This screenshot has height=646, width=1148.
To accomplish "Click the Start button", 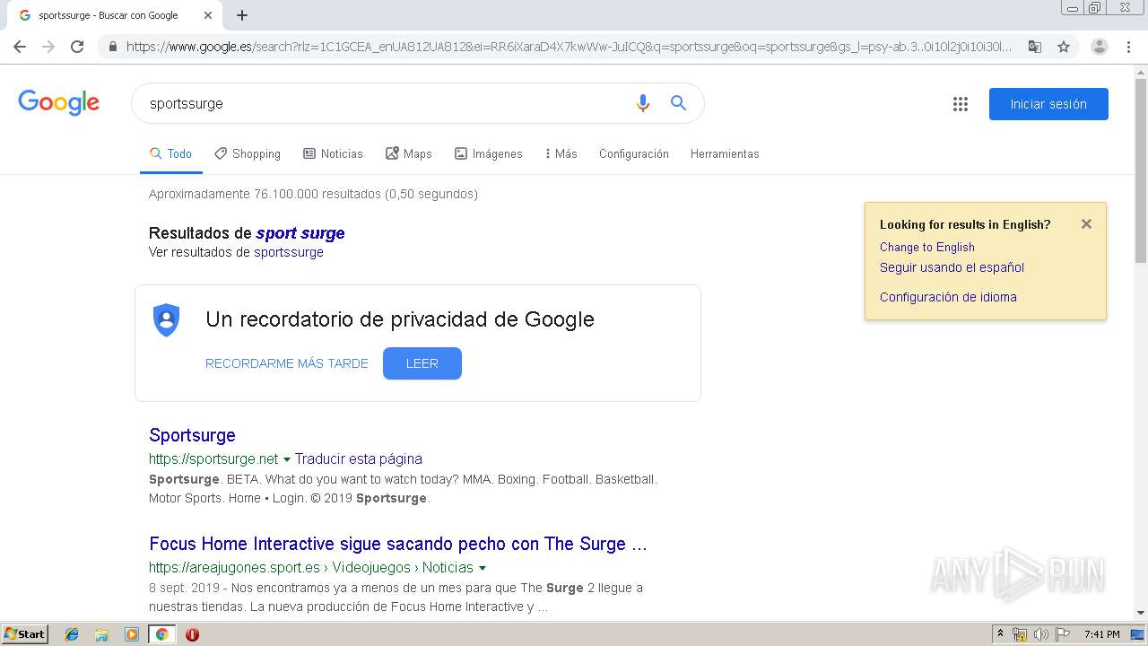I will [25, 634].
